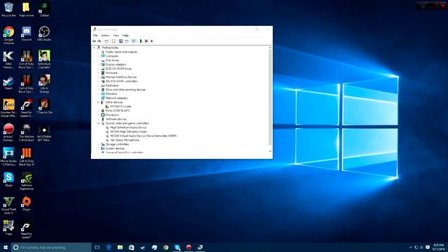Select the Adventure Capitalist desktop shortcut
The image size is (448, 252).
click(44, 59)
